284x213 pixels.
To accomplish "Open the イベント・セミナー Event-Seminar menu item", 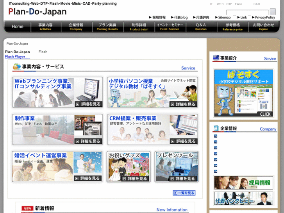I will pyautogui.click(x=170, y=27).
